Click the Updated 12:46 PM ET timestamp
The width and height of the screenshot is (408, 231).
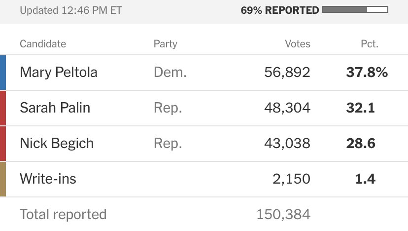[x=71, y=10]
